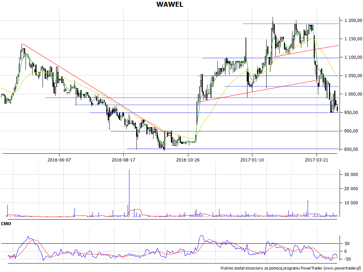363x272 pixels.
Task: Click the CMO axis value 50
Action: [347, 244]
